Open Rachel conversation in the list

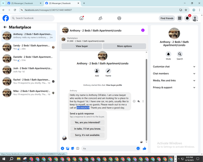point(28,81)
